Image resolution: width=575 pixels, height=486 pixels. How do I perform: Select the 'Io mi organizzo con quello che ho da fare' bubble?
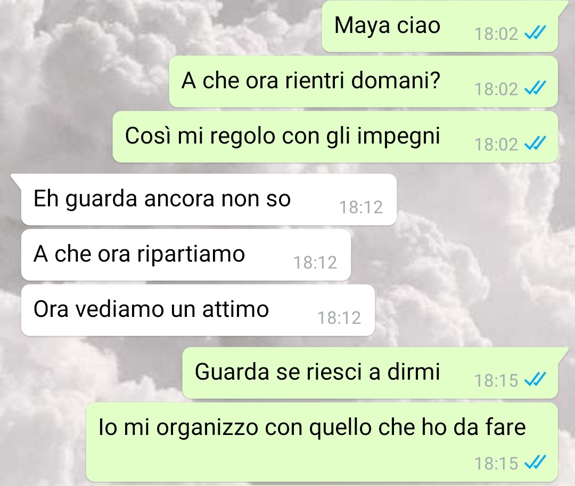pyautogui.click(x=322, y=442)
